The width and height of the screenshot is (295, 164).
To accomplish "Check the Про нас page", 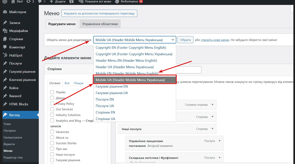I will click(52, 149).
